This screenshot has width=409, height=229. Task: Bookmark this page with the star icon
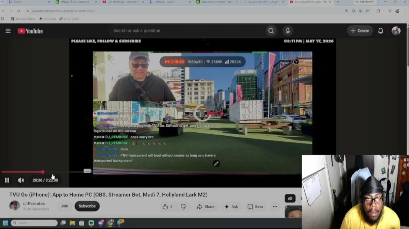367,11
